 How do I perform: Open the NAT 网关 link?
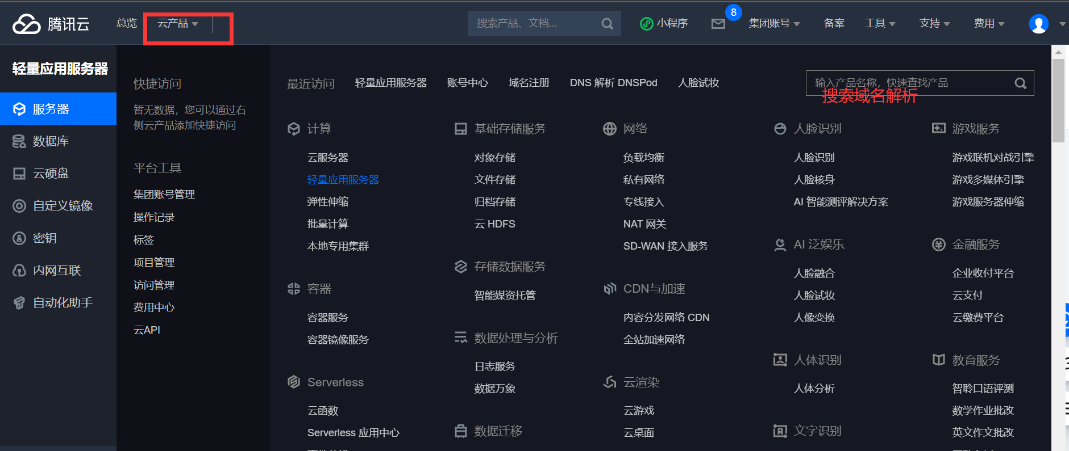click(x=644, y=224)
